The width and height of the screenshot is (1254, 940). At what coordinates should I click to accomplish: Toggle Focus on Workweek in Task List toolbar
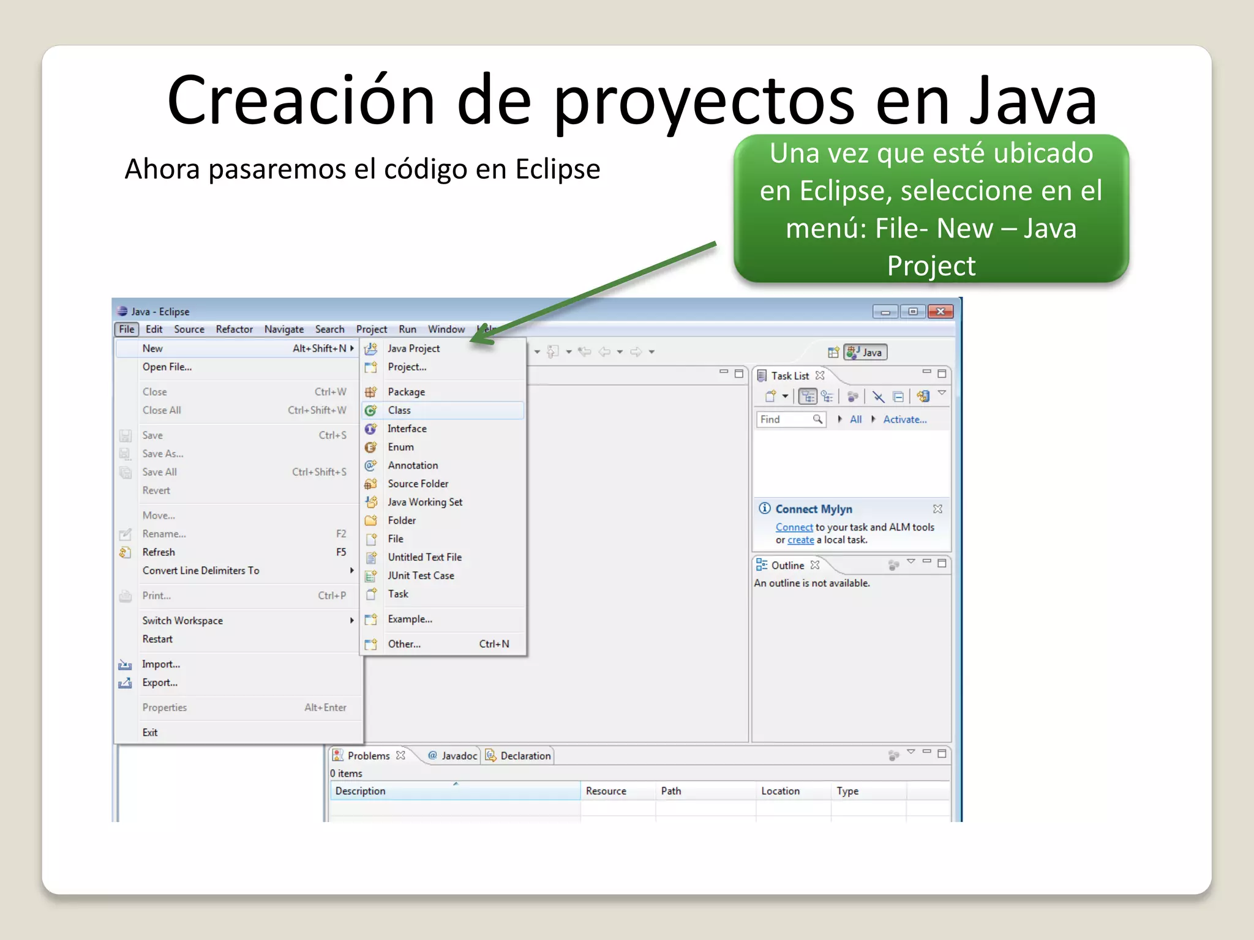coord(852,397)
